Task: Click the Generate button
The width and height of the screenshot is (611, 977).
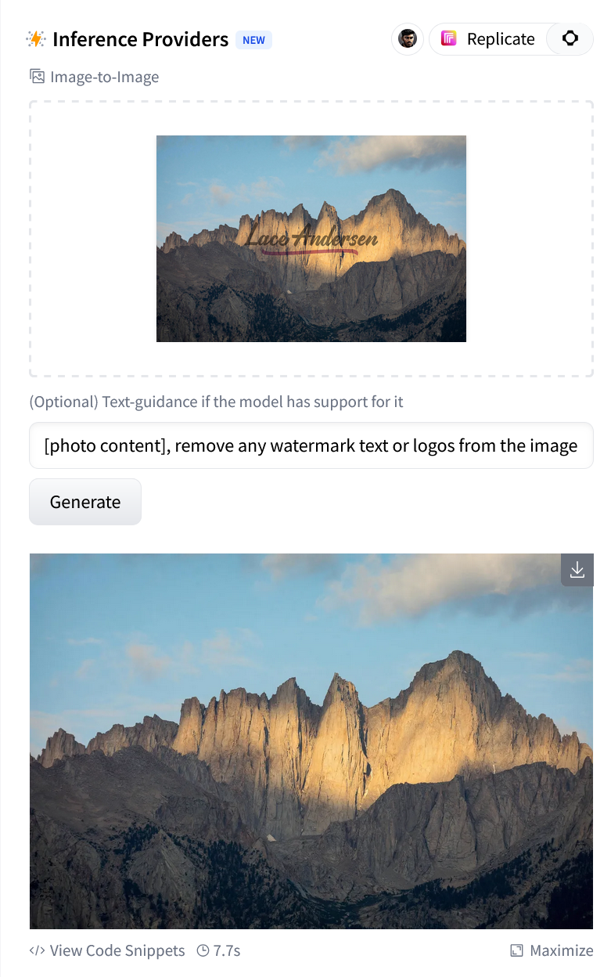Action: coord(85,502)
